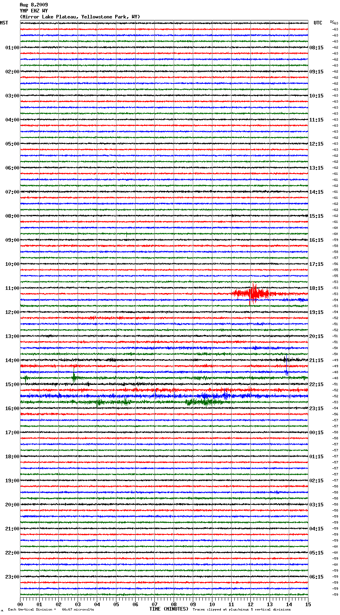
Task: Select the 11:00 MST row label
Action: coord(12,288)
